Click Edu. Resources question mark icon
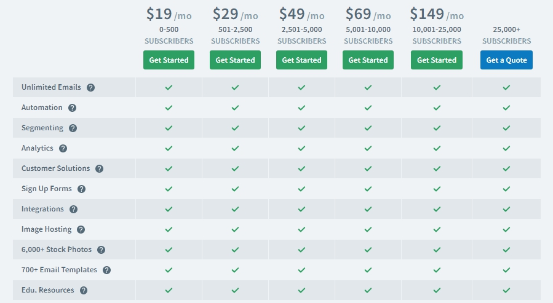This screenshot has width=553, height=303. point(84,290)
